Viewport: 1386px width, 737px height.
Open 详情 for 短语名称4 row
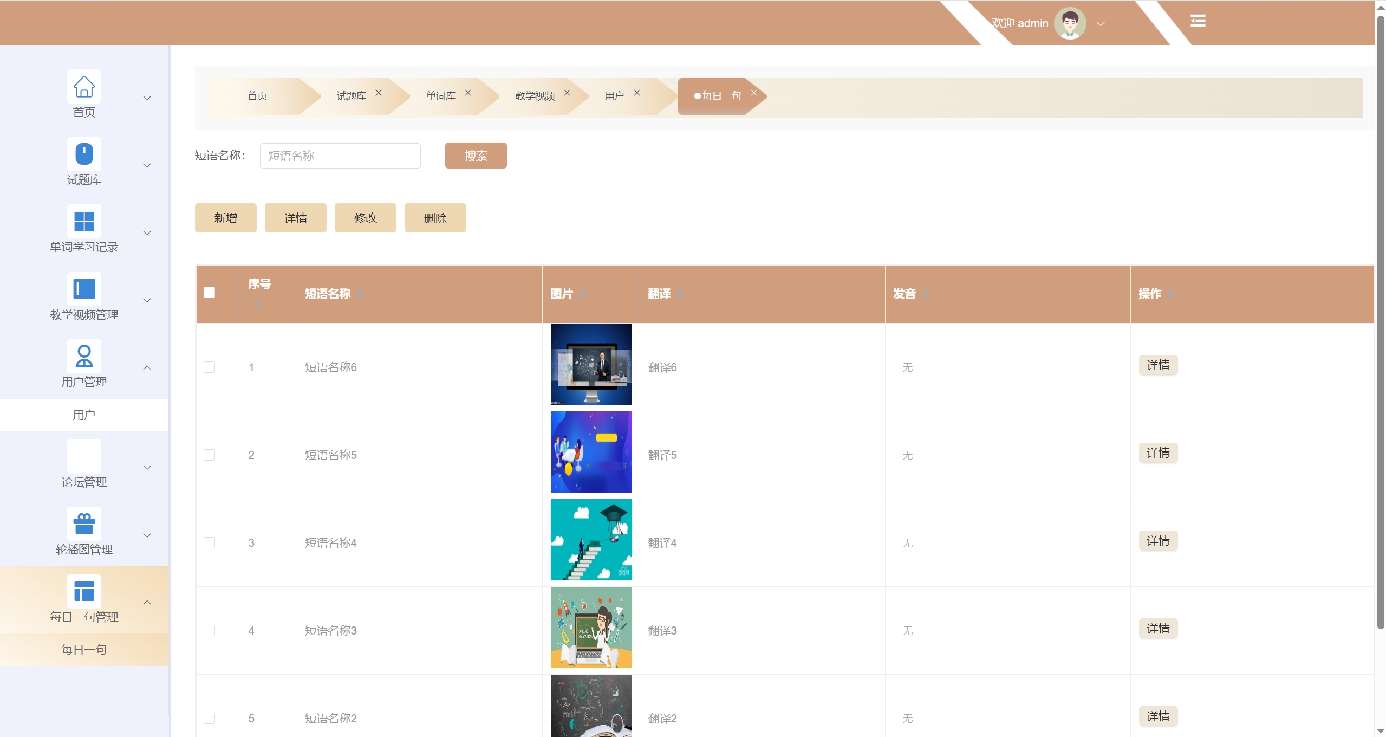coord(1158,541)
